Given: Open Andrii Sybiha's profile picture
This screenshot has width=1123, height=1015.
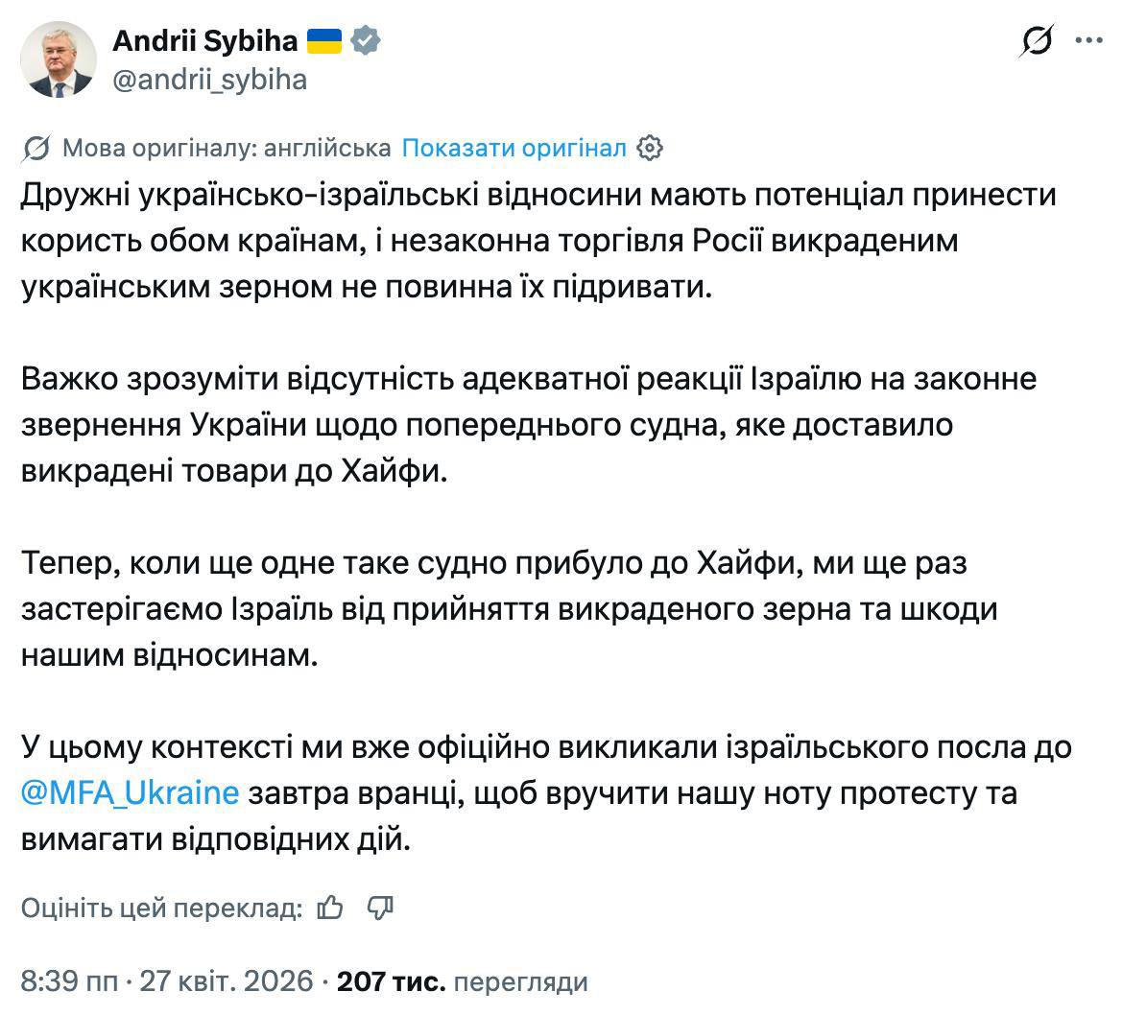Looking at the screenshot, I should pos(59,59).
